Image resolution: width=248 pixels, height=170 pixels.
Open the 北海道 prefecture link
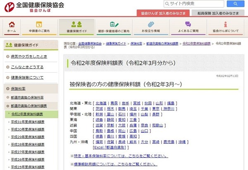point(101,103)
